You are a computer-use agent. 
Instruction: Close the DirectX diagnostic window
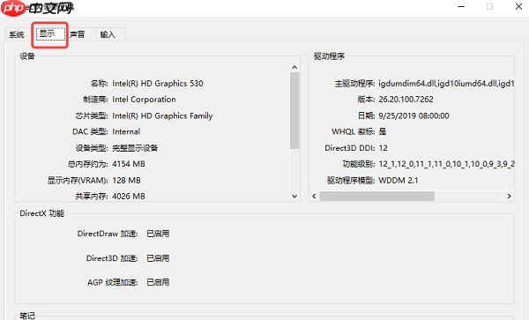tap(518, 6)
